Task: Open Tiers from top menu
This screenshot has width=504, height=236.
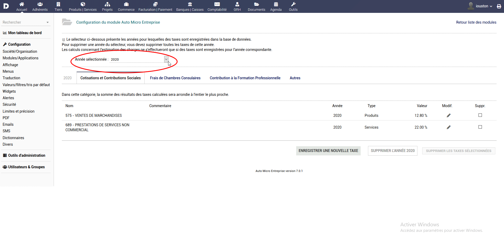Action: [x=58, y=4]
